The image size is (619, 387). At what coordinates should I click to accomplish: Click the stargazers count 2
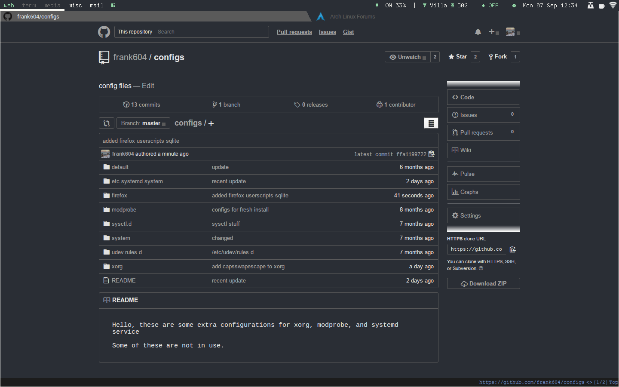tap(475, 57)
